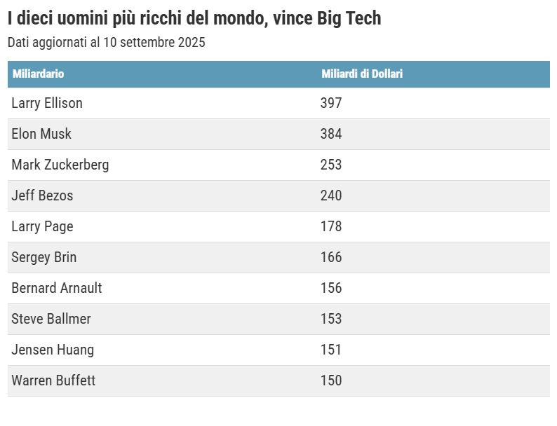Screen dimensions: 557x426
Task: Select the Mark Zuckerberg name cell
Action: pos(60,165)
